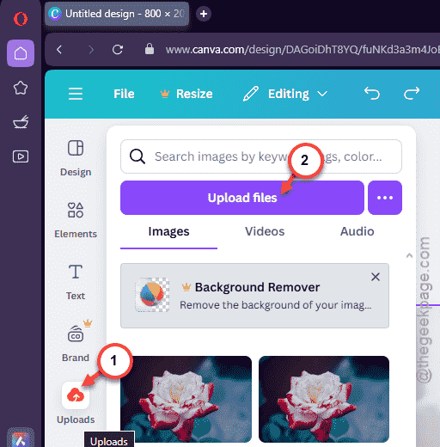
Task: Switch to the Audio tab
Action: pos(357,231)
